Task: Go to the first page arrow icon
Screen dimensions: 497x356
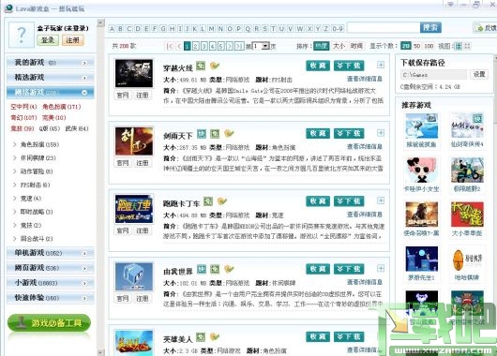Action: click(x=170, y=46)
